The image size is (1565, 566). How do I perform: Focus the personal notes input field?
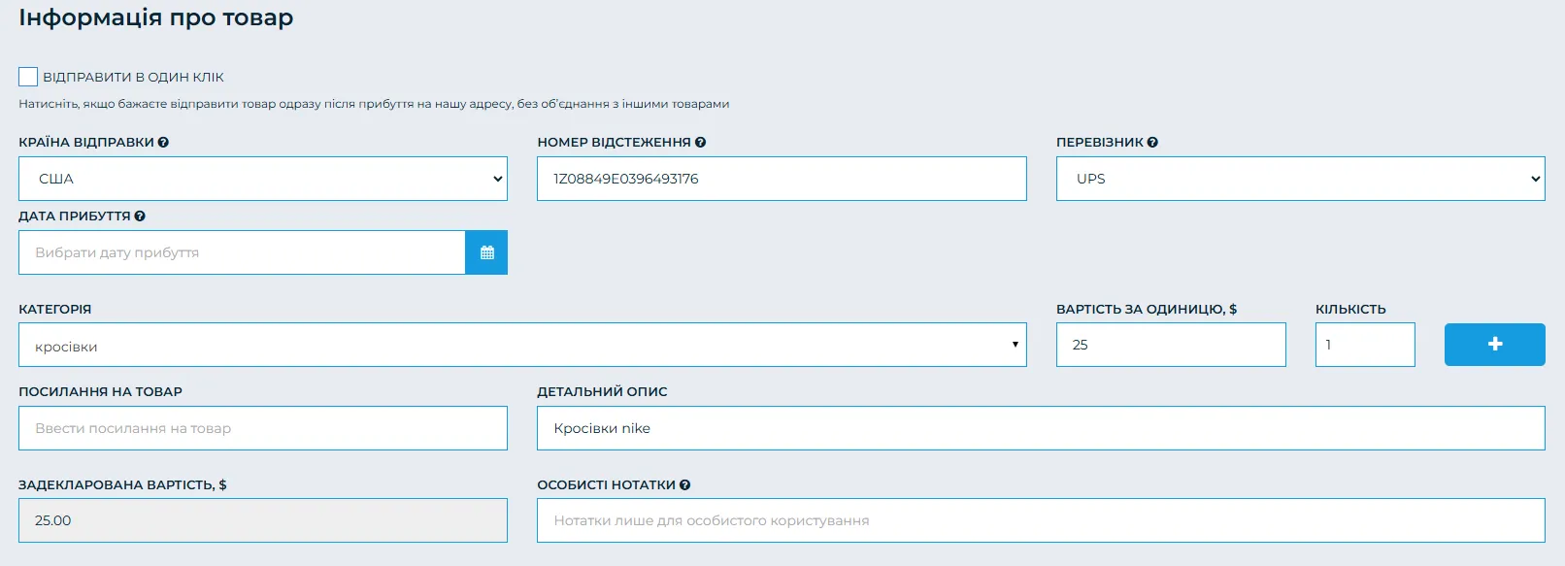tap(1040, 520)
